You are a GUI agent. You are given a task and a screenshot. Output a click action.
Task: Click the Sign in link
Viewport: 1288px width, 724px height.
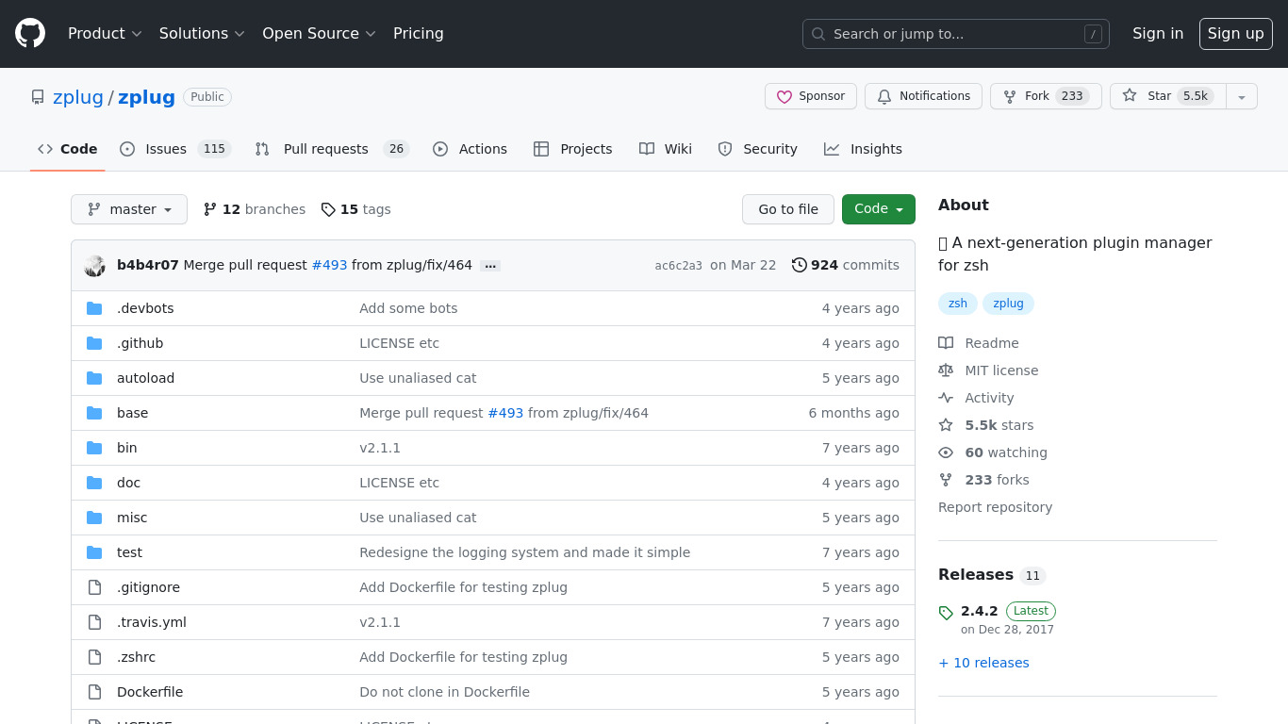click(x=1158, y=34)
